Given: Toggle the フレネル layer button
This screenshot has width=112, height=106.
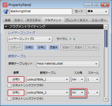Looking at the screenshot, I should coord(92,48).
